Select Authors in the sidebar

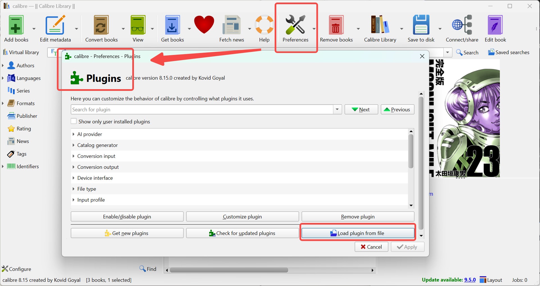point(25,65)
